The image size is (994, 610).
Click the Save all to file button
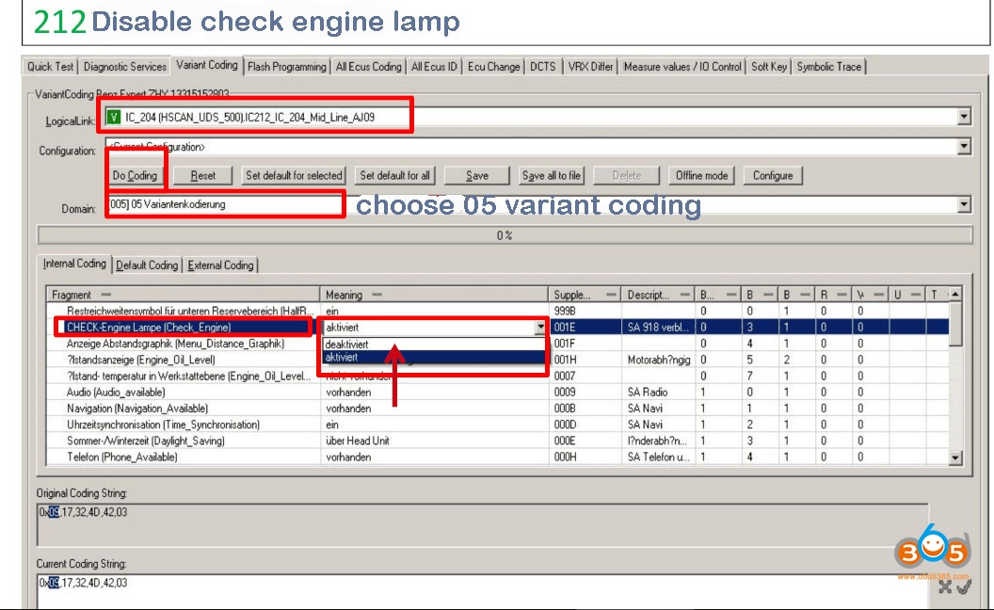coord(551,175)
